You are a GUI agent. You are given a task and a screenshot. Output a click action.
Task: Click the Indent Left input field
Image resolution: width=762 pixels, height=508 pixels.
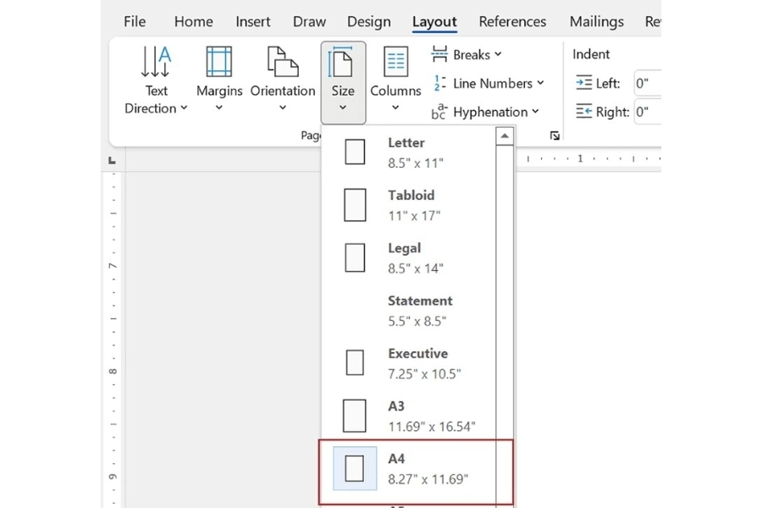click(648, 83)
